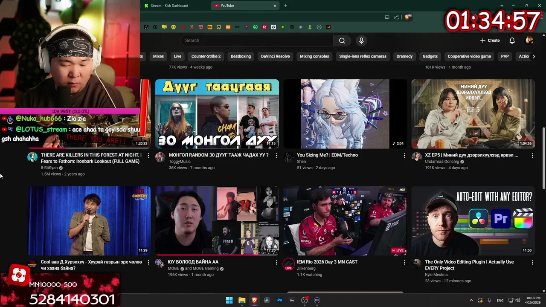Open the ЮУ БОЛООД БАЙНА АА thumbnail
Image resolution: width=546 pixels, height=307 pixels.
pos(217,220)
